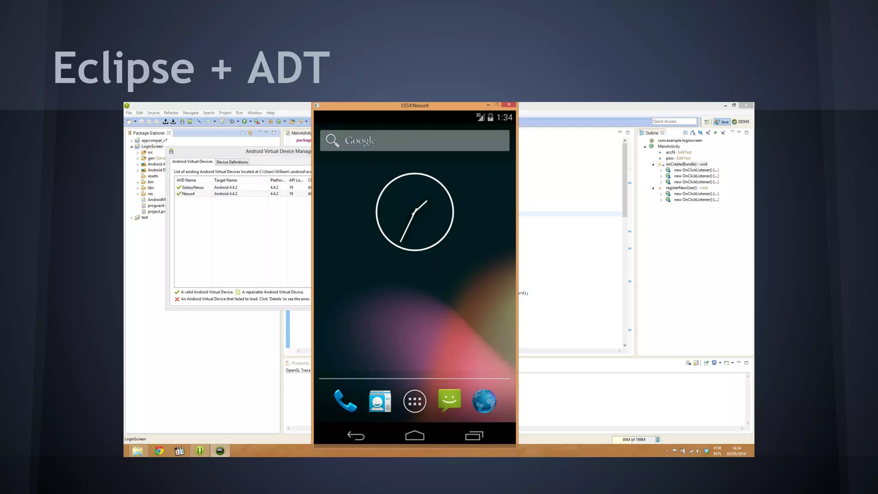Collapse all in Outline view
The image size is (878, 494).
click(x=685, y=133)
